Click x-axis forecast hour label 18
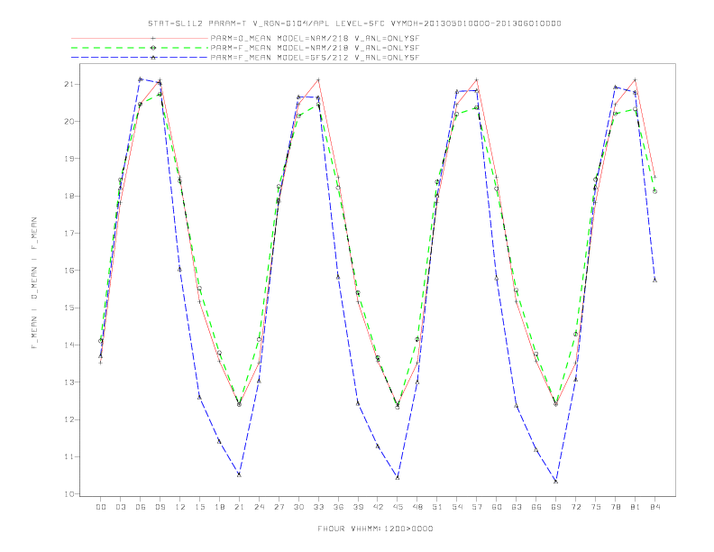This screenshot has height=552, width=714. tap(219, 507)
